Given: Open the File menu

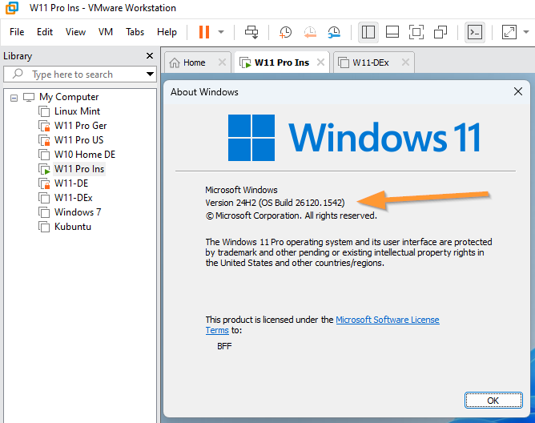Looking at the screenshot, I should (x=17, y=32).
